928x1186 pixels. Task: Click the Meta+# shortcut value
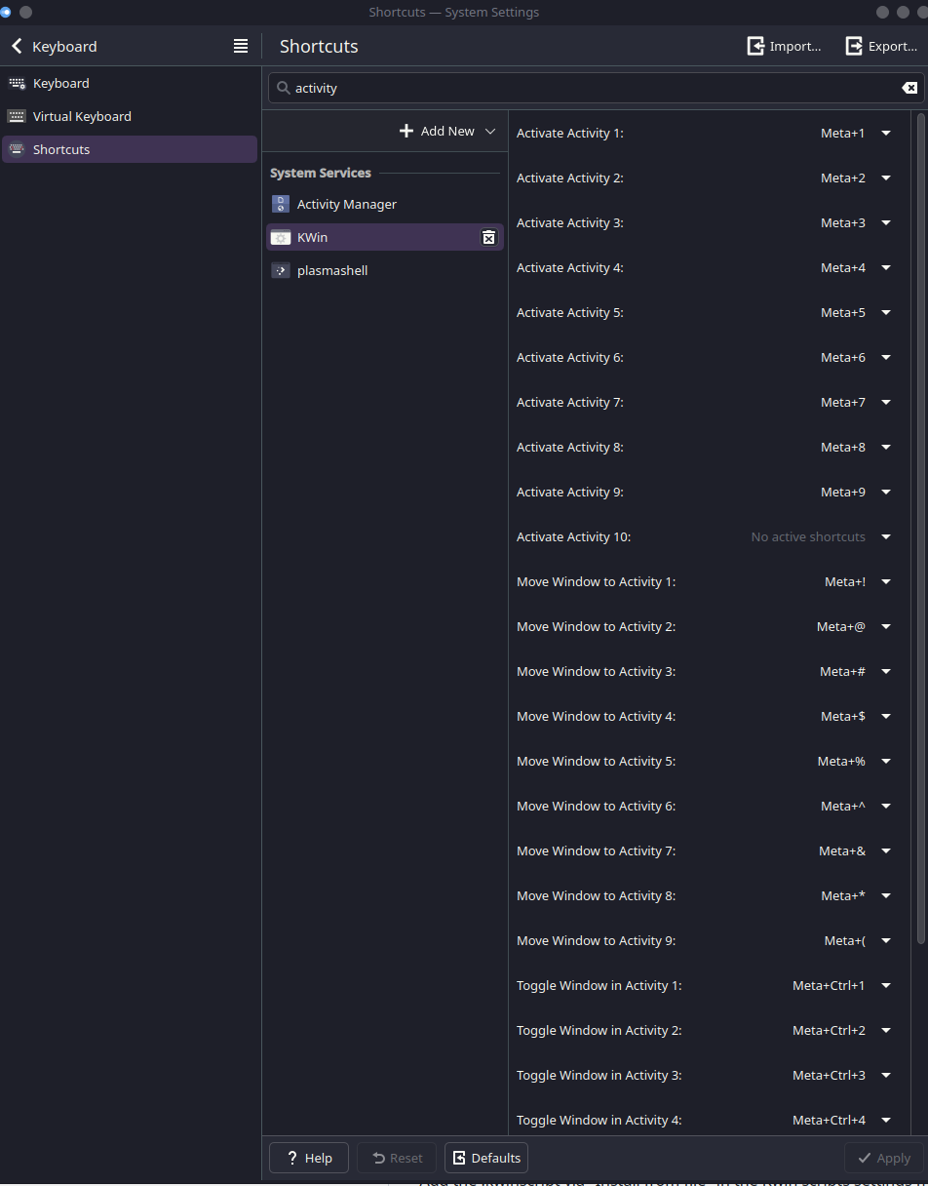tap(842, 671)
